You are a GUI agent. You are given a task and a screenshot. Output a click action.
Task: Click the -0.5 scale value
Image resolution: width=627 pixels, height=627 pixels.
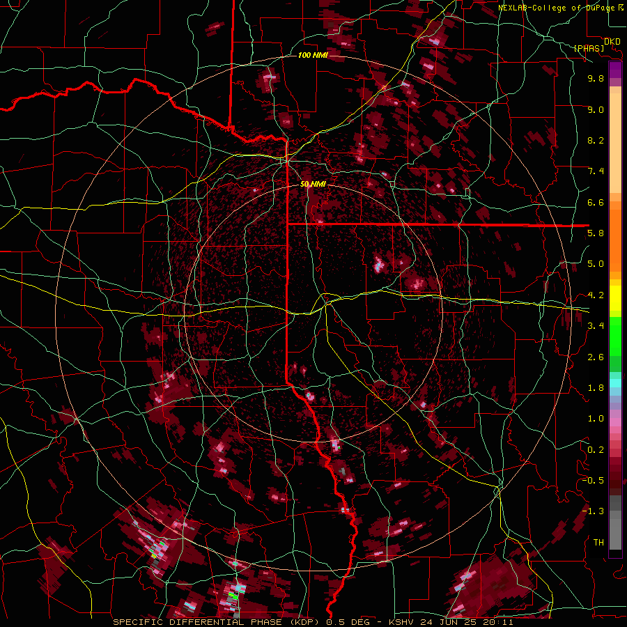593,481
